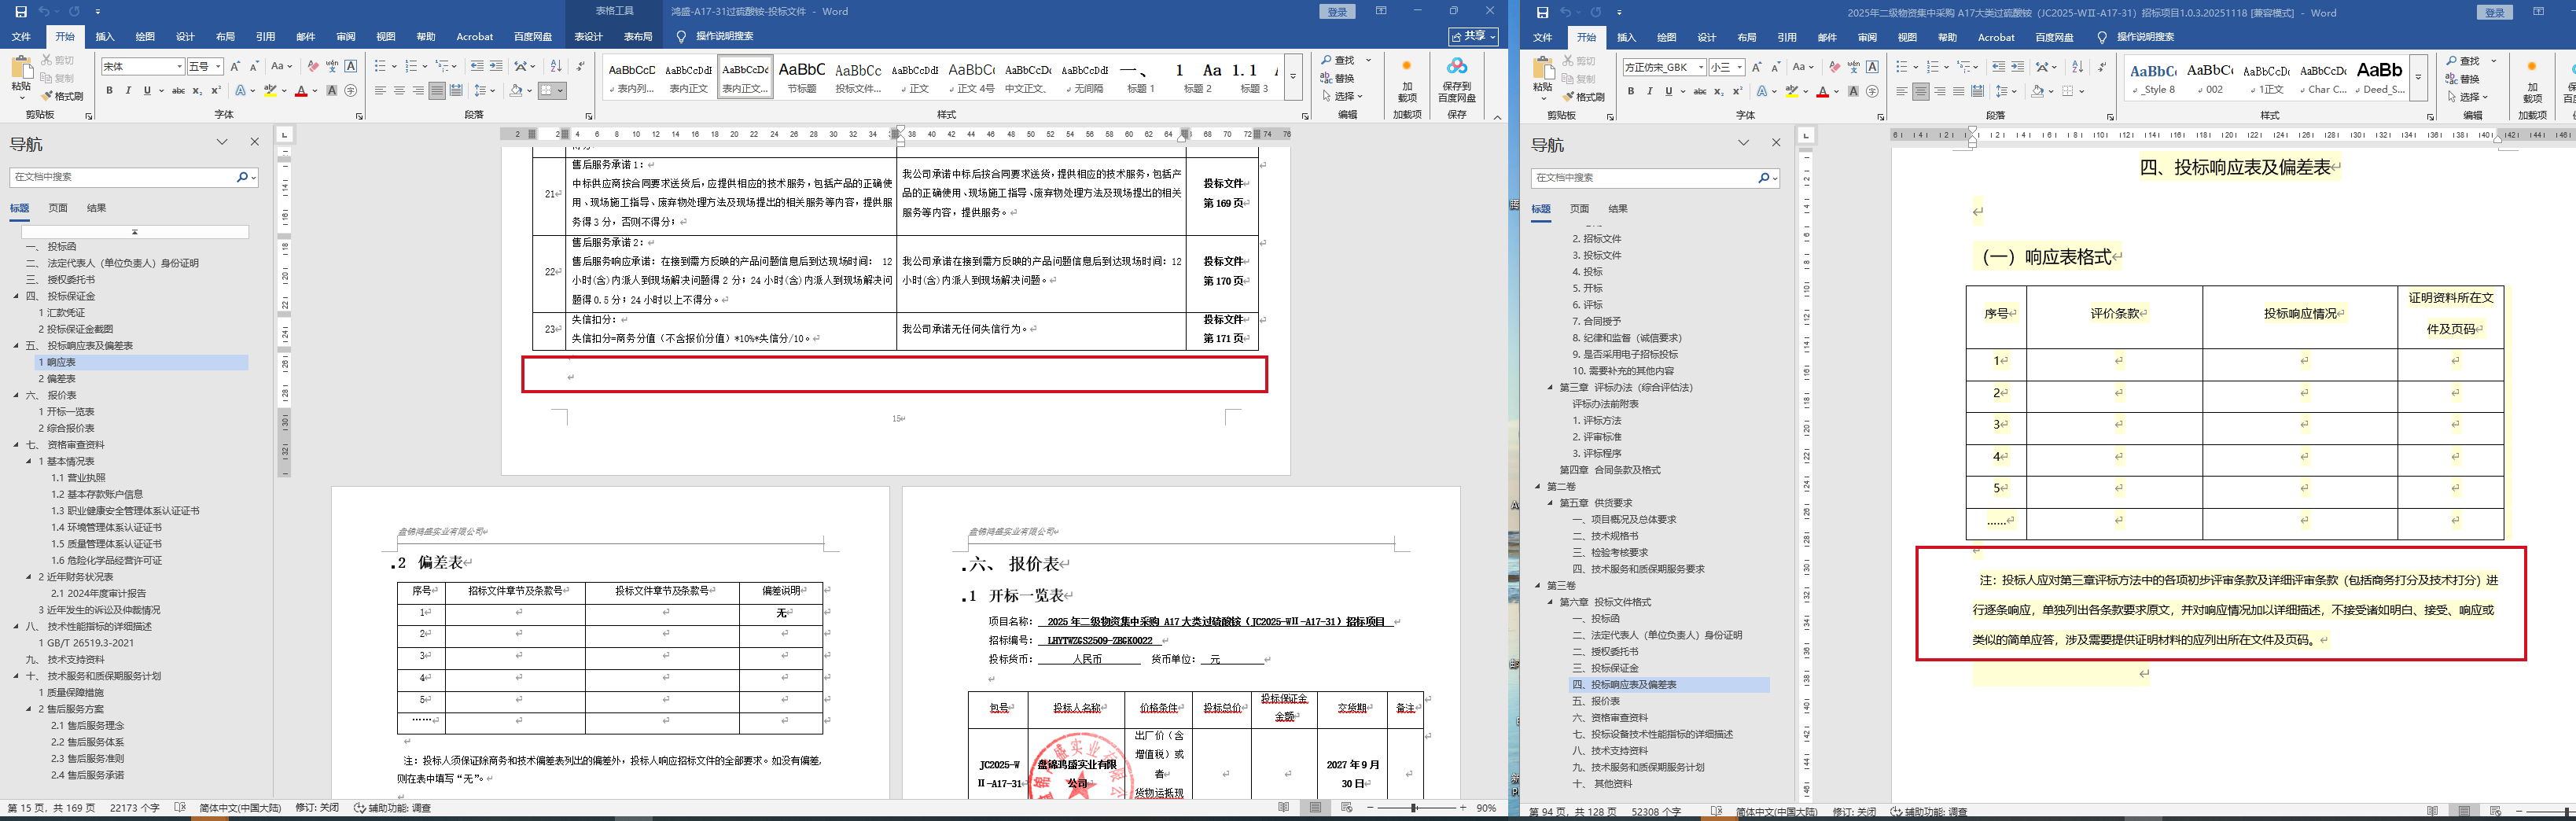Apply superscript in left Word window

click(x=216, y=91)
